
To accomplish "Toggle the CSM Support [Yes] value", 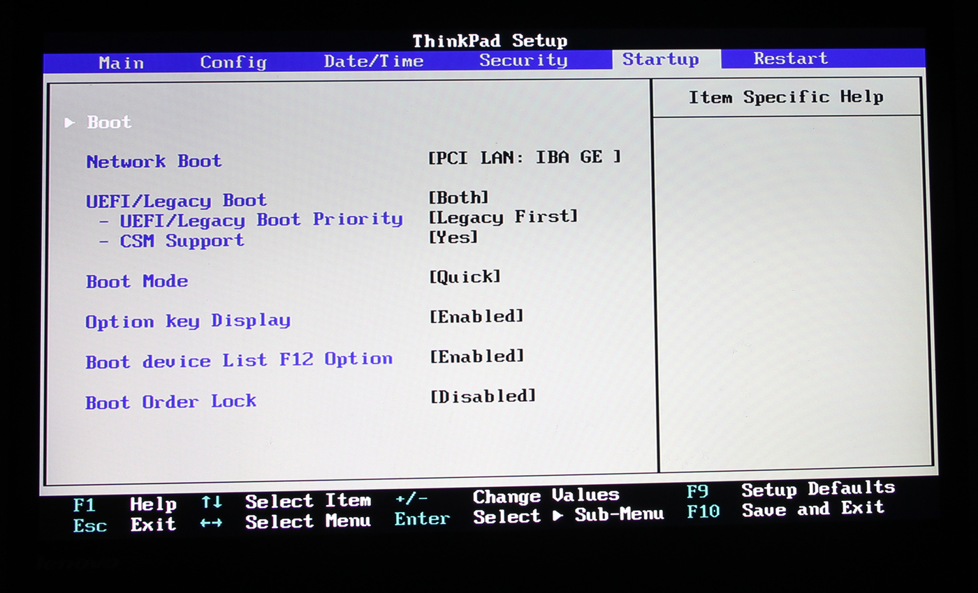I will pyautogui.click(x=453, y=237).
